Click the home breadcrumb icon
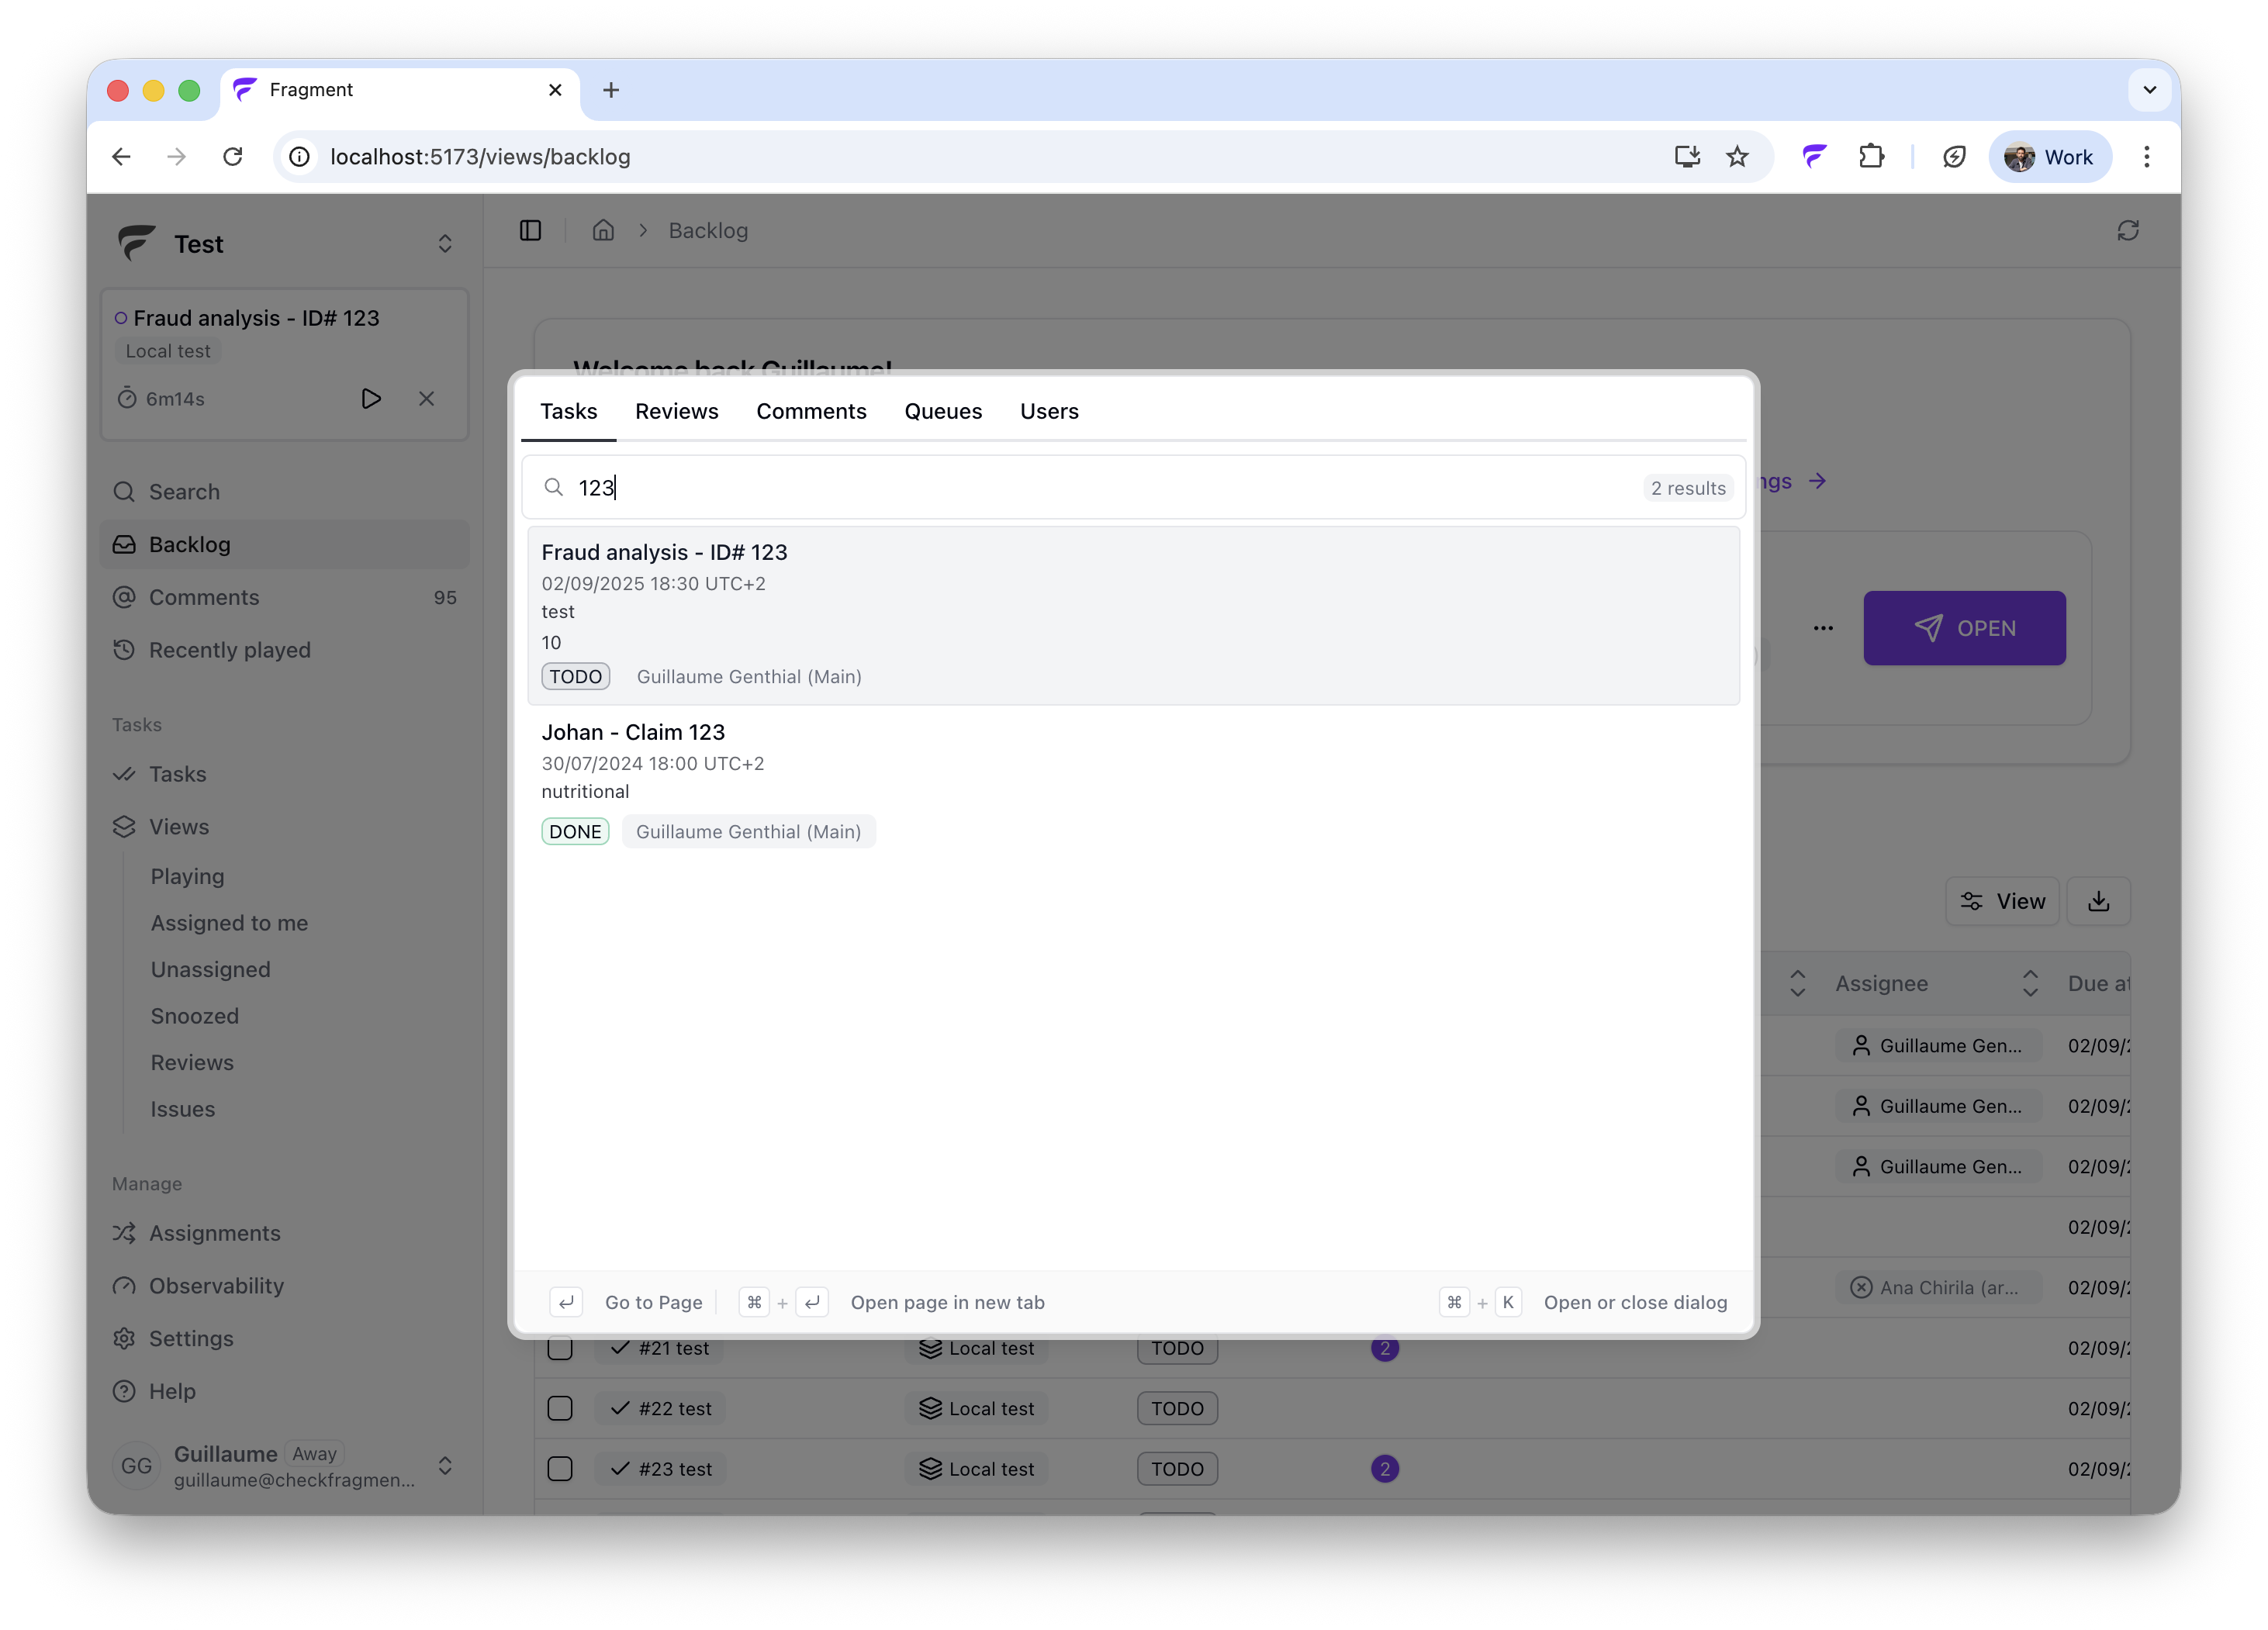This screenshot has height=1630, width=2268. coord(603,231)
